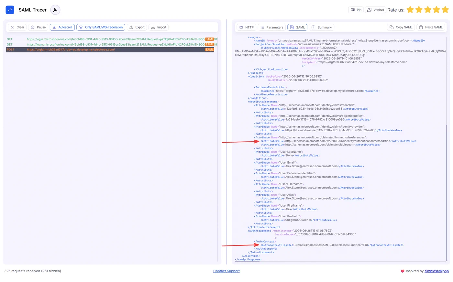The width and height of the screenshot is (453, 282).
Task: Click the requests received status text
Action: click(33, 271)
